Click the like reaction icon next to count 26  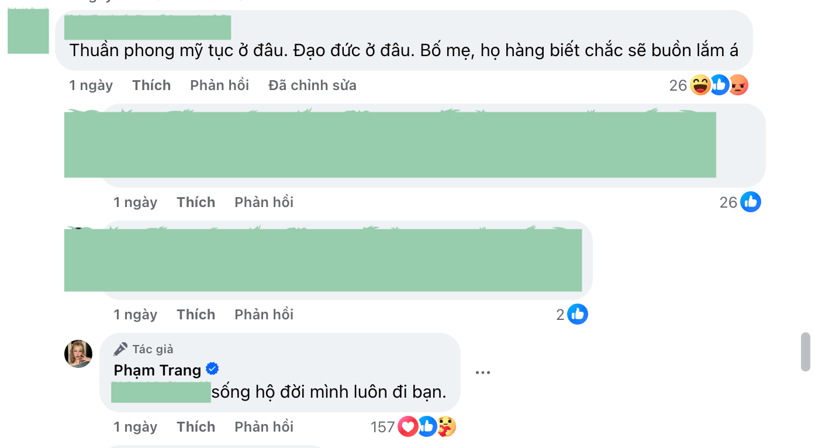pyautogui.click(x=720, y=85)
